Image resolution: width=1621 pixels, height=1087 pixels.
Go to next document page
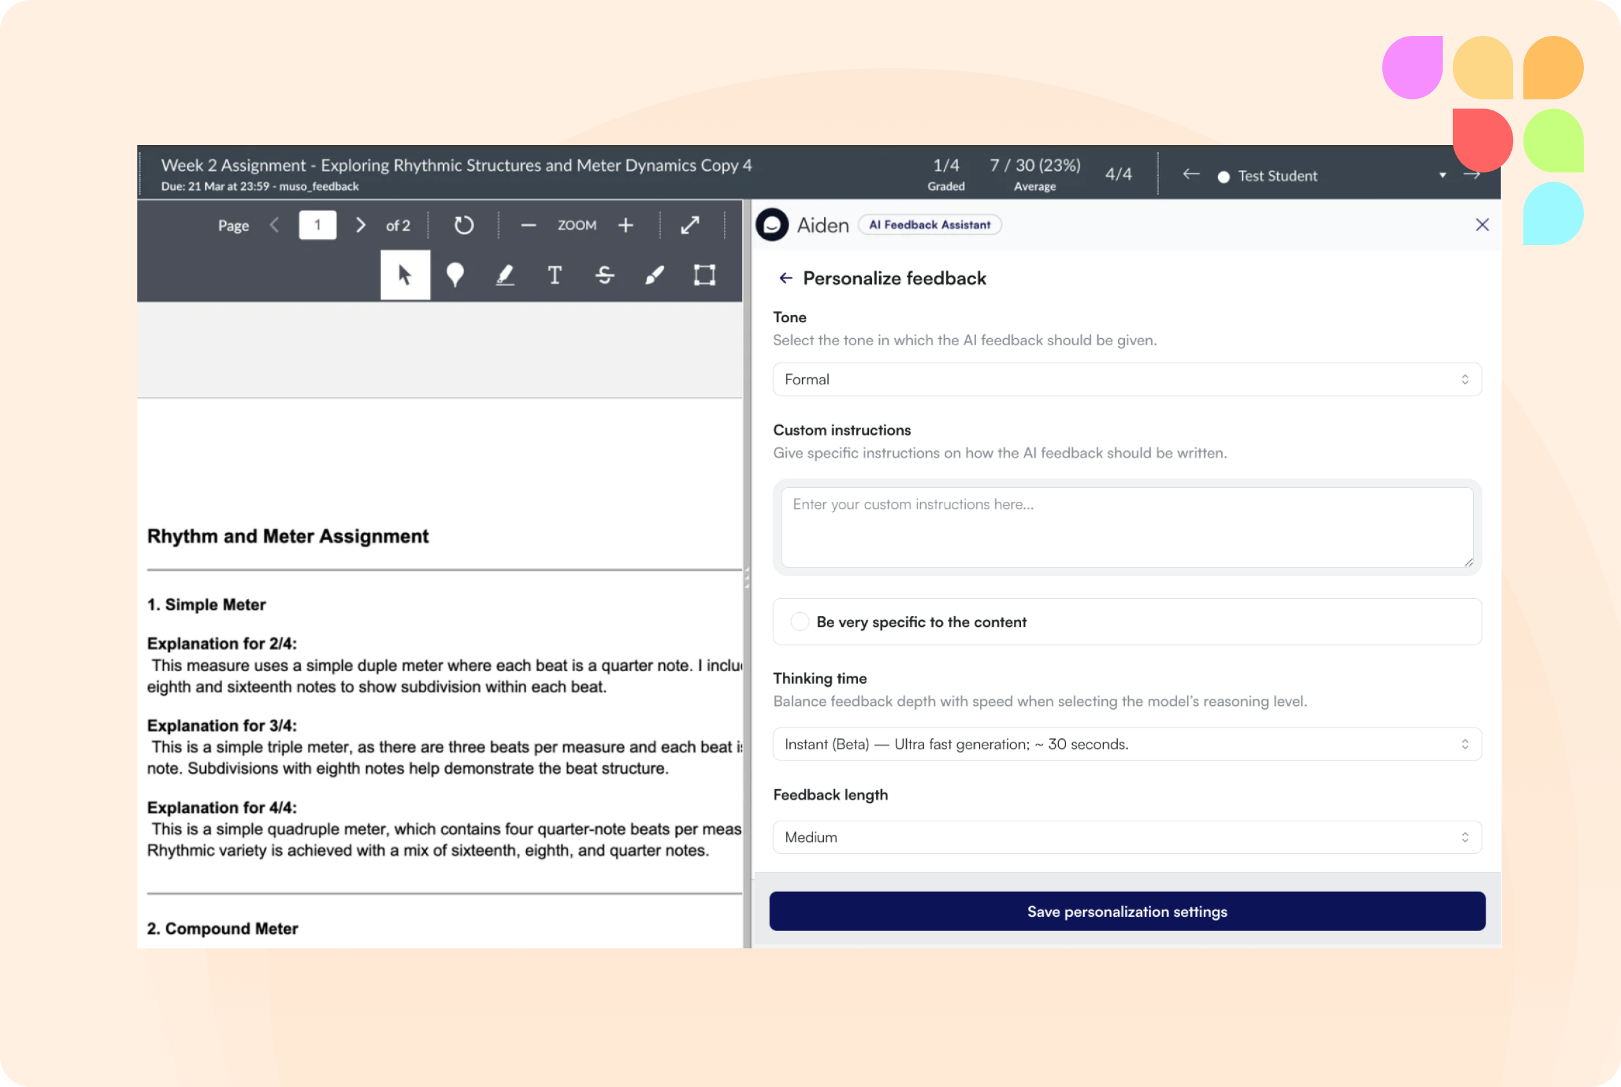[x=361, y=225]
